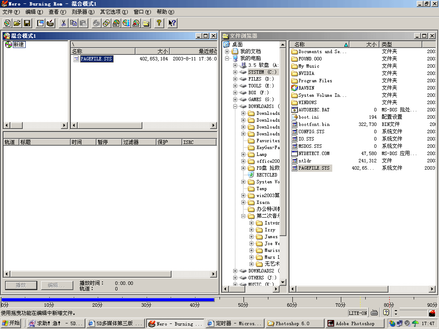Click the Copy toolbar icon
439x329 pixels.
point(74,23)
